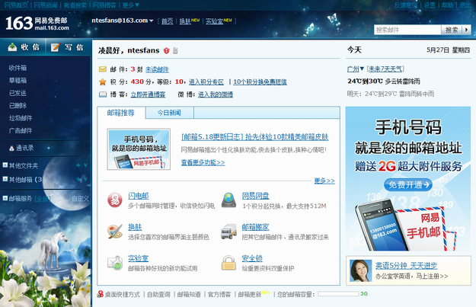Click the 实验室 lab flask icon
Image resolution: width=476 pixels, height=307 pixels.
tap(115, 263)
